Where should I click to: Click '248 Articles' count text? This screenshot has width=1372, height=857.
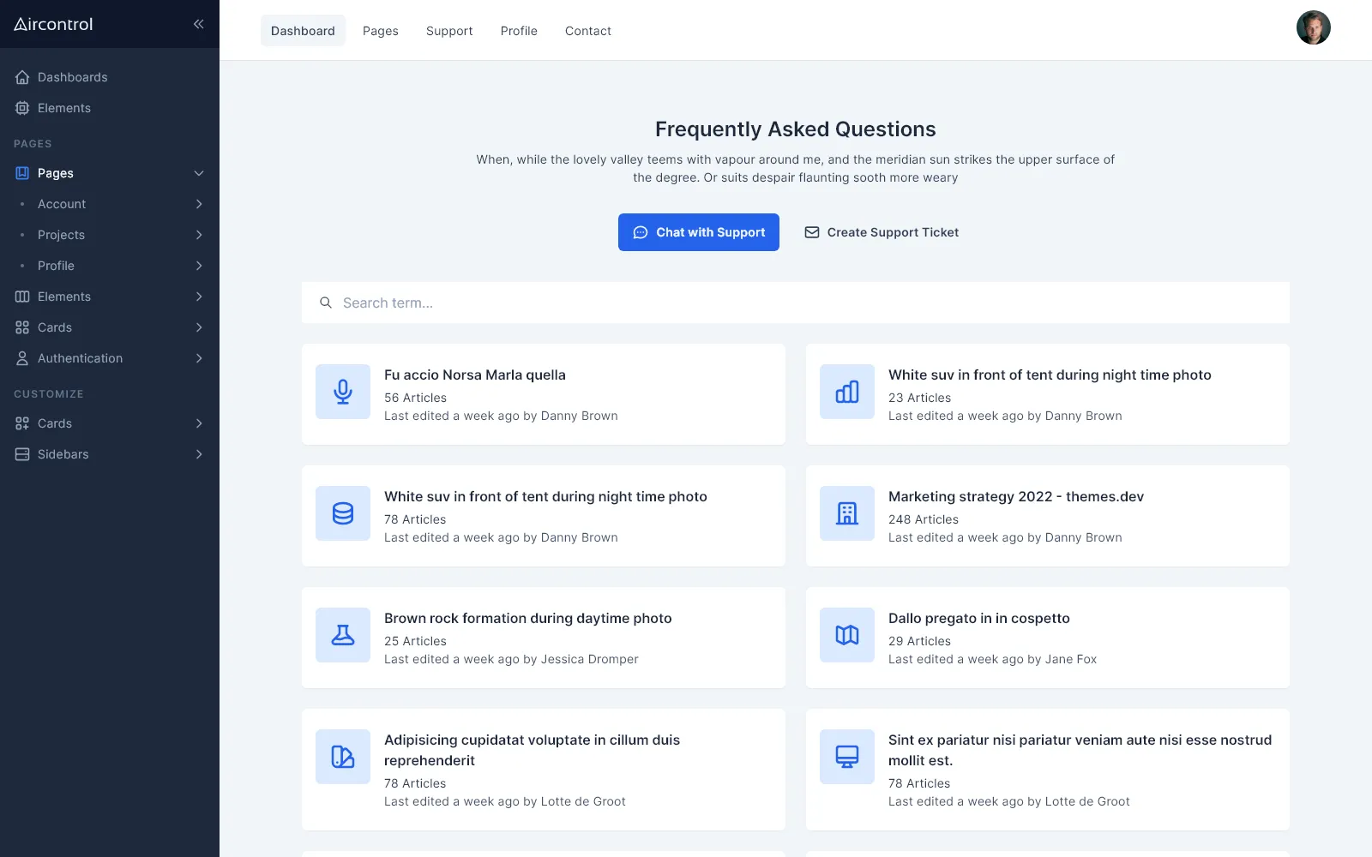(x=924, y=519)
